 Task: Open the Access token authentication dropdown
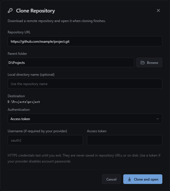[x=85, y=119]
